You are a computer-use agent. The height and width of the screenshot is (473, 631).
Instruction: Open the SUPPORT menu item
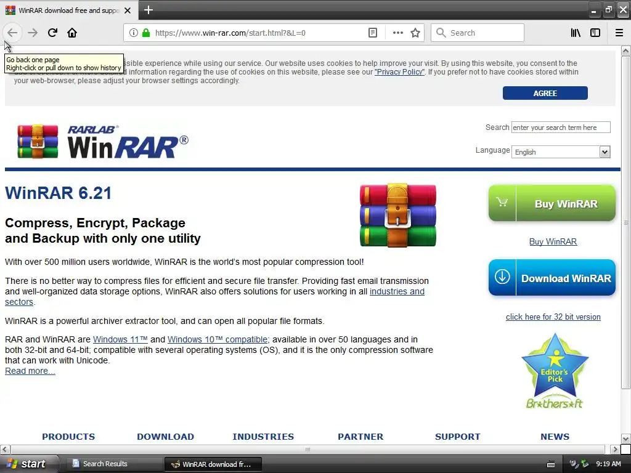point(458,437)
